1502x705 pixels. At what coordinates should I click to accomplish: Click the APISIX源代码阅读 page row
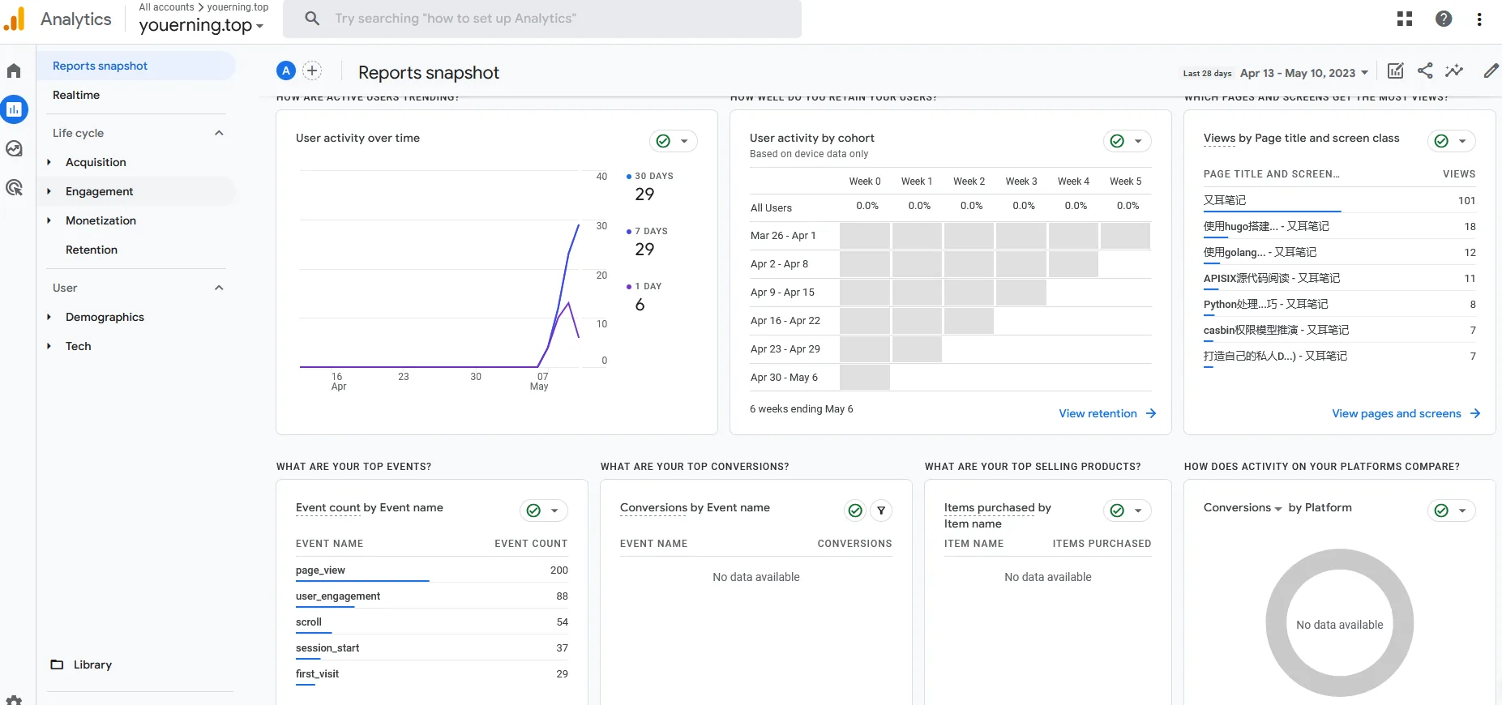[1339, 279]
